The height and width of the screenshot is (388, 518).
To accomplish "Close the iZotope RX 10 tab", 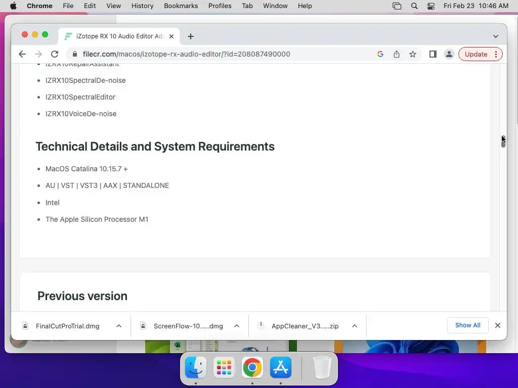I will tap(171, 36).
